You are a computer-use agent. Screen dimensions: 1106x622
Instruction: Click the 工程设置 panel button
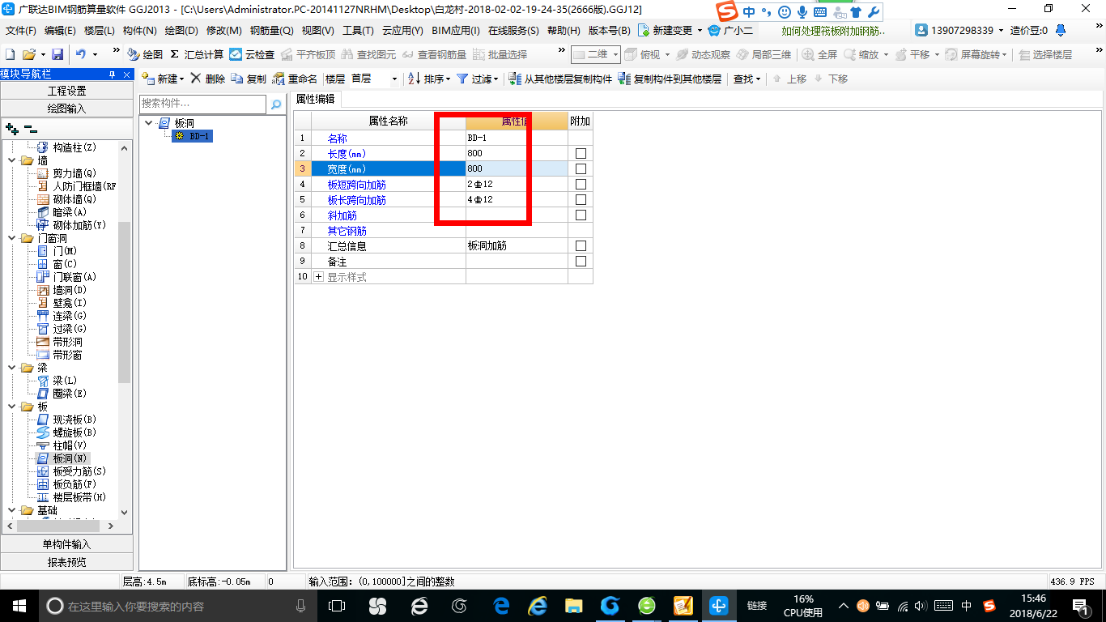tap(66, 91)
